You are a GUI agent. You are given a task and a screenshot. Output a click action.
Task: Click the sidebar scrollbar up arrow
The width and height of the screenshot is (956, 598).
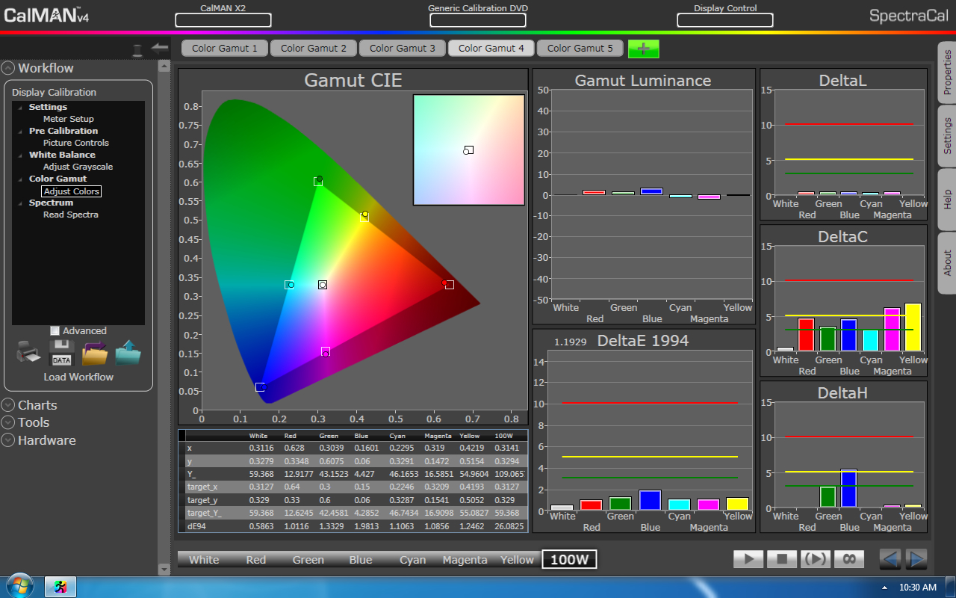pos(164,66)
